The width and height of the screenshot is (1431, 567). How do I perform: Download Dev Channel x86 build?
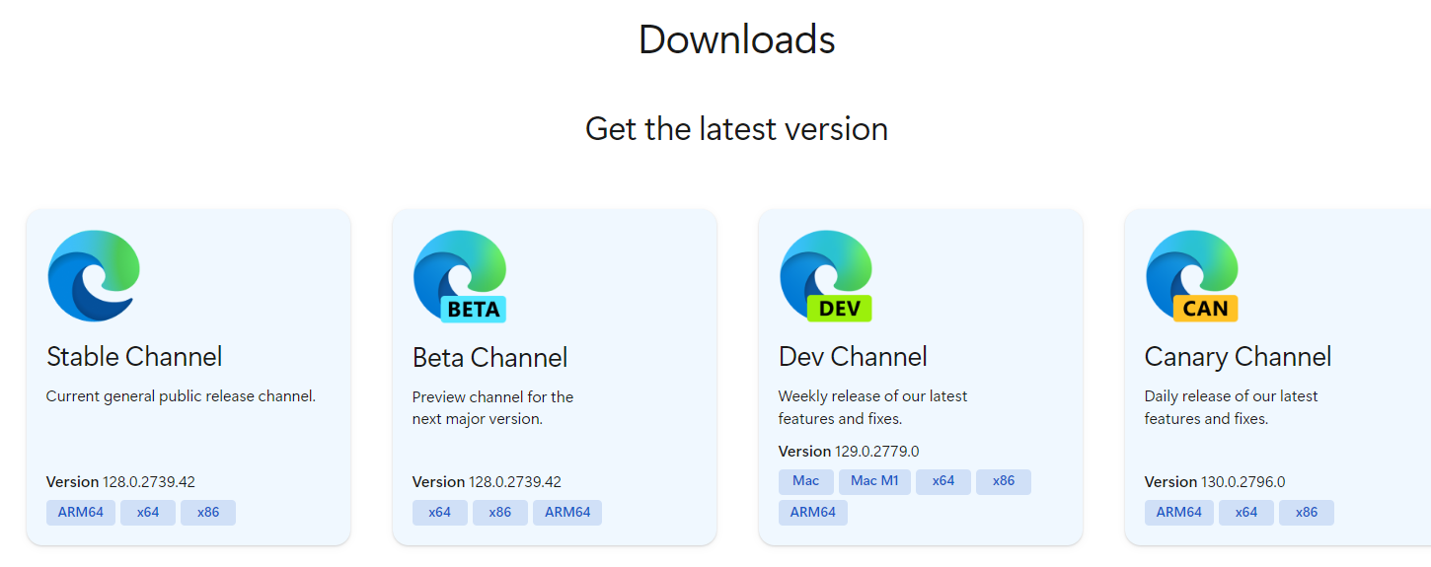pyautogui.click(x=1004, y=482)
